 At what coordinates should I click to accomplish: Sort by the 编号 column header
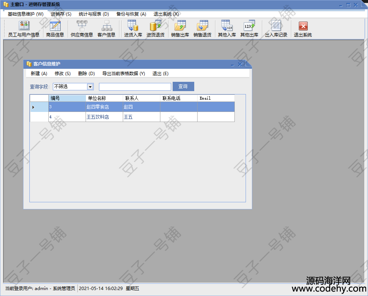(67, 98)
